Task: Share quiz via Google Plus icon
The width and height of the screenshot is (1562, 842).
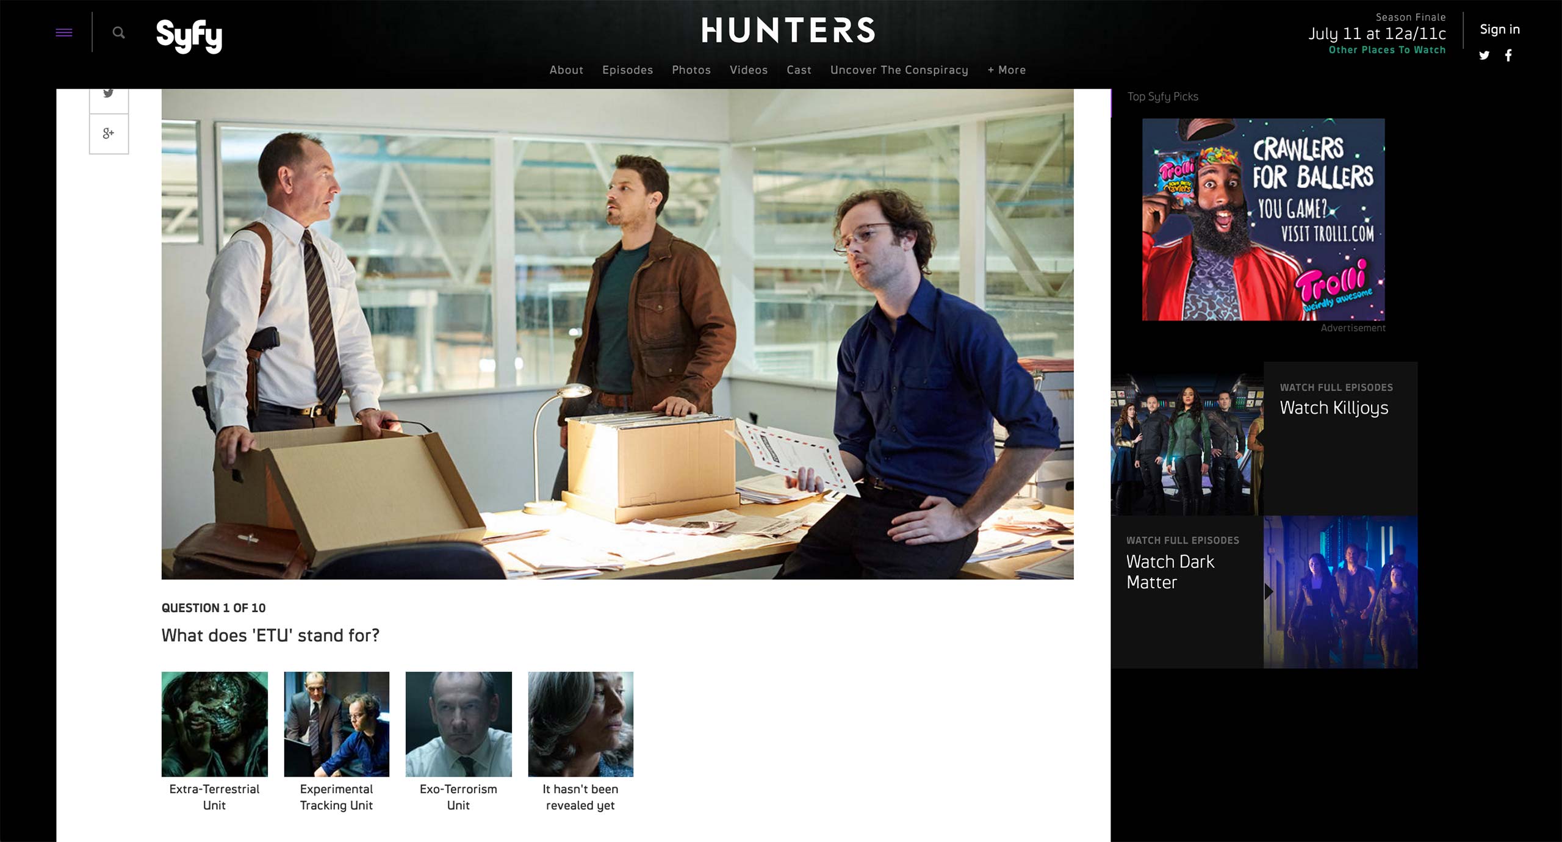Action: (x=109, y=134)
